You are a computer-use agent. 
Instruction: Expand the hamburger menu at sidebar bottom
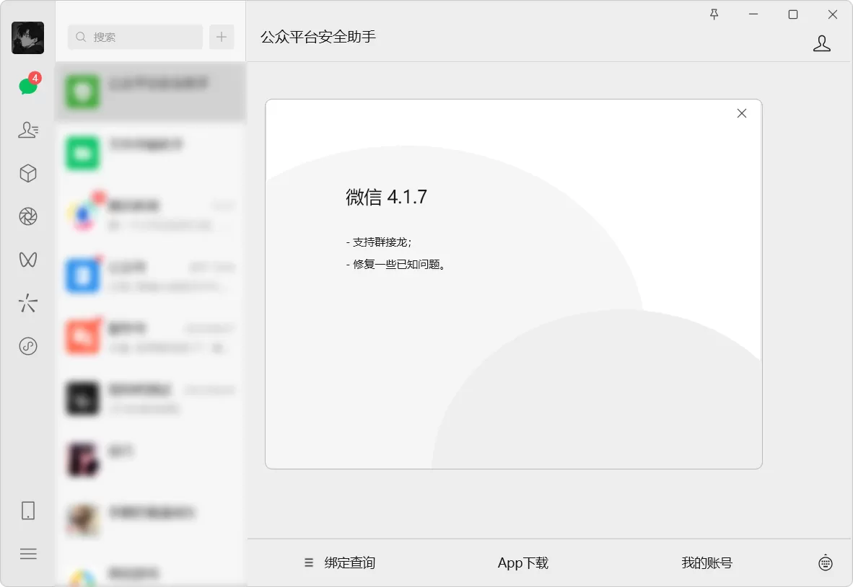point(27,553)
